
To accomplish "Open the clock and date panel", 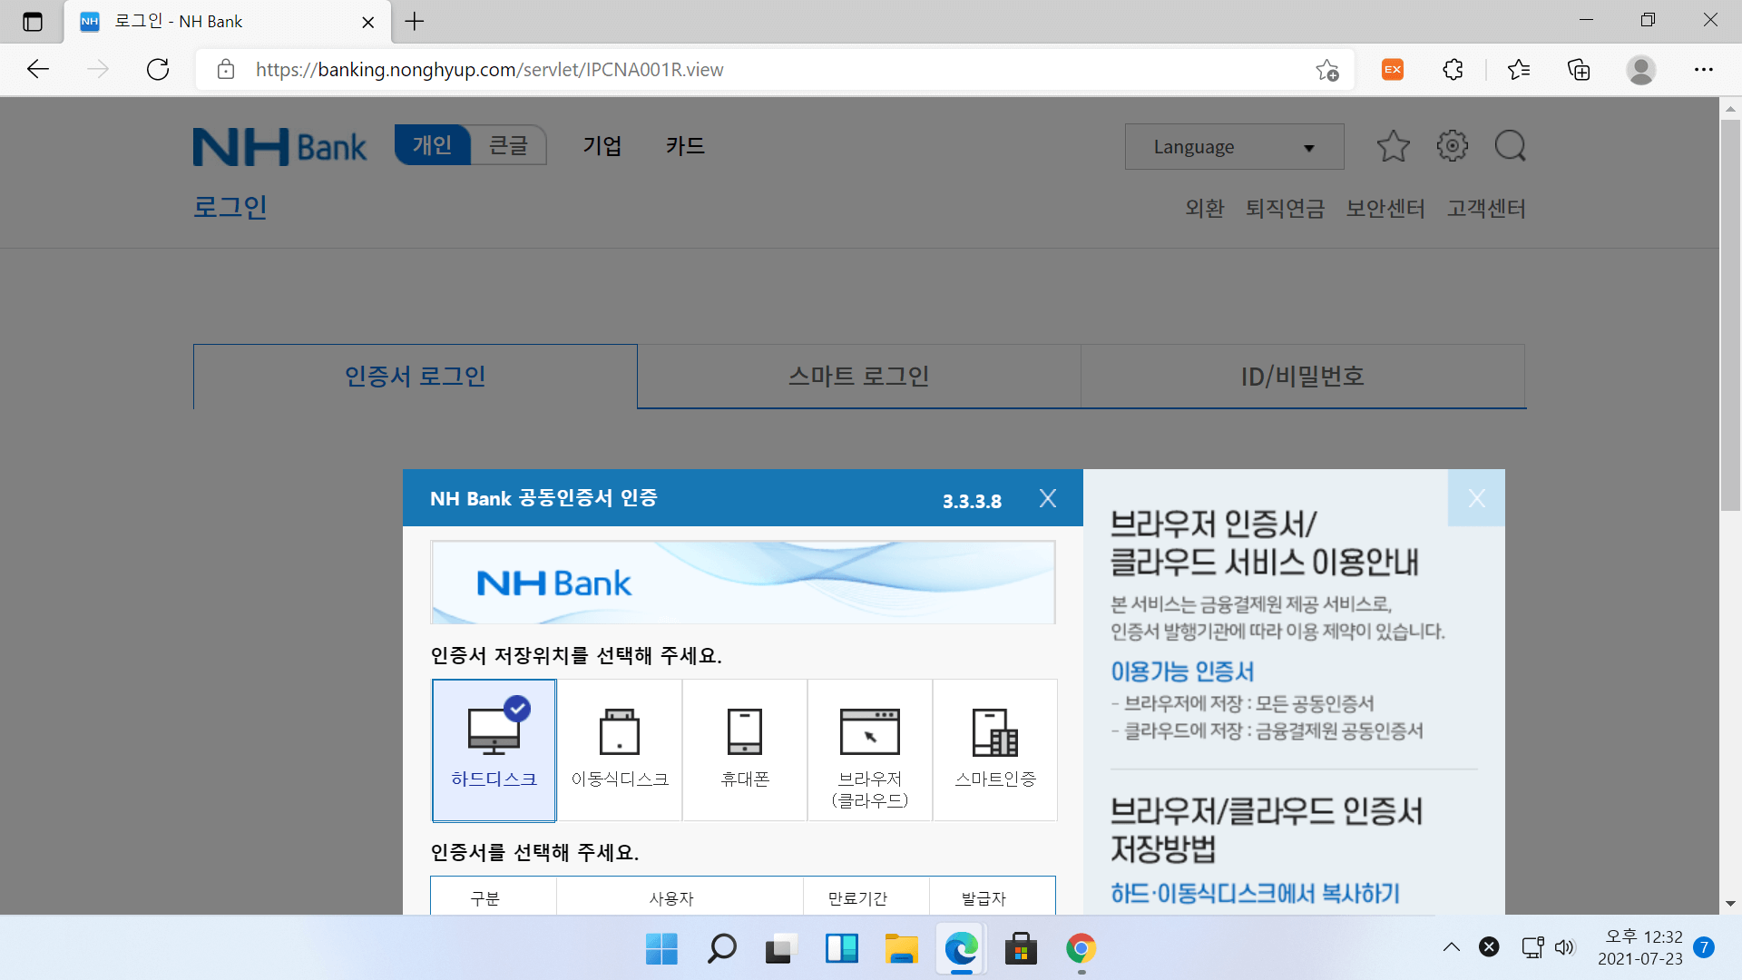I will [1640, 947].
